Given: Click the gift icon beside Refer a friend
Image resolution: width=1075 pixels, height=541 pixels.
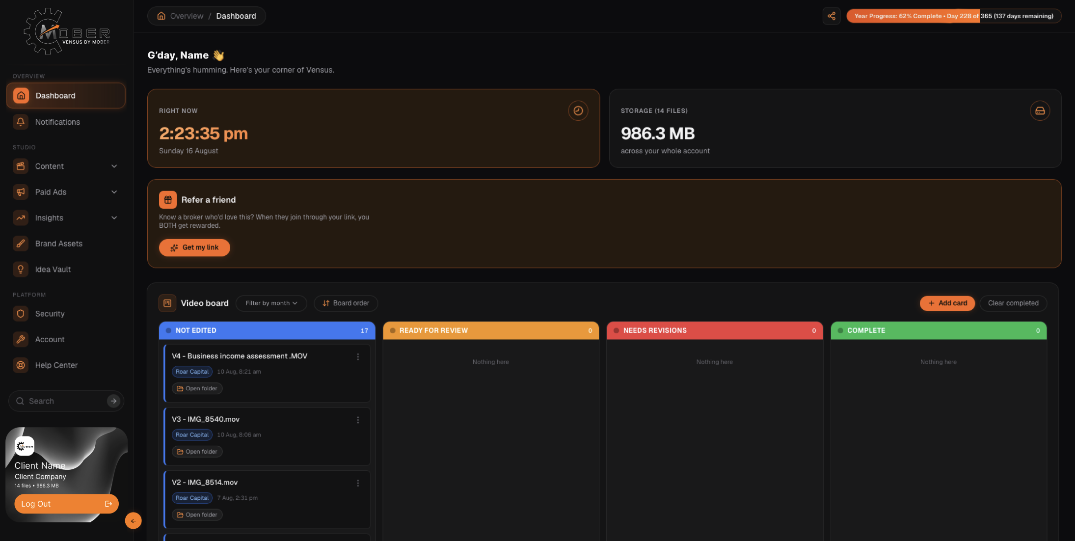Looking at the screenshot, I should [168, 200].
